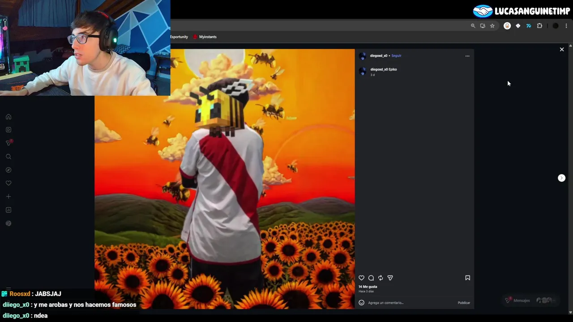Open the round white extension icon
Screen dimensions: 573x322
click(x=507, y=26)
